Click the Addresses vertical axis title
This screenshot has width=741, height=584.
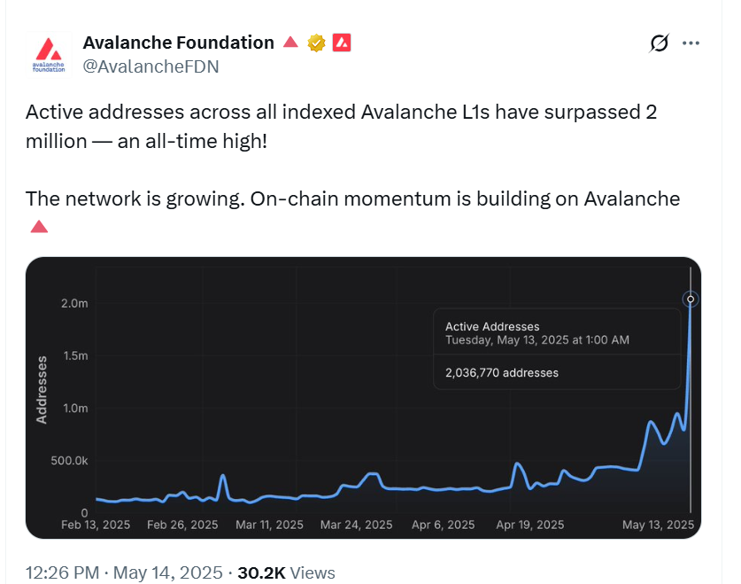[x=42, y=390]
